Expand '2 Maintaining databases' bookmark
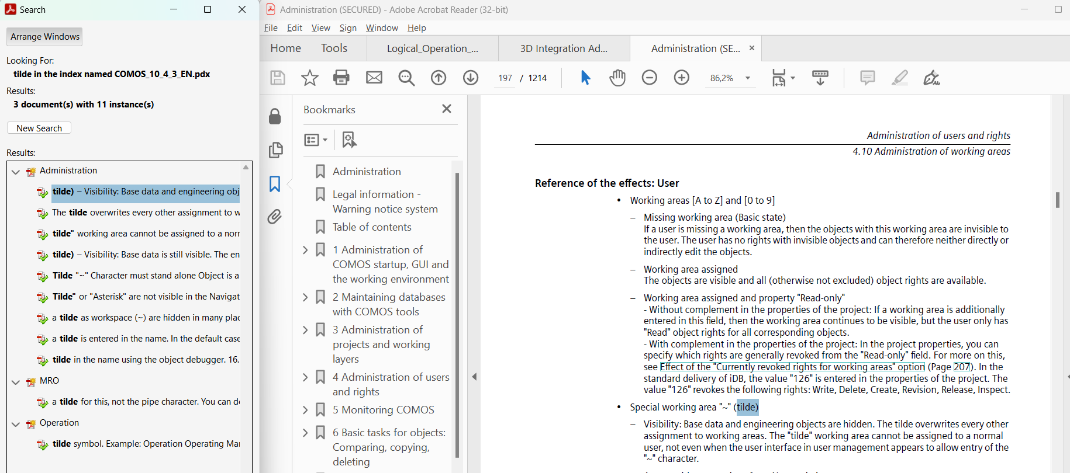The image size is (1070, 473). (x=305, y=297)
